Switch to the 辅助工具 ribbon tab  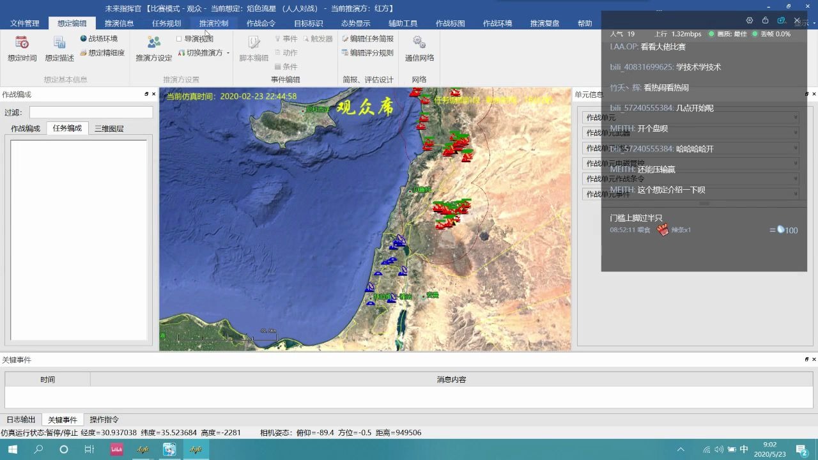tap(403, 23)
